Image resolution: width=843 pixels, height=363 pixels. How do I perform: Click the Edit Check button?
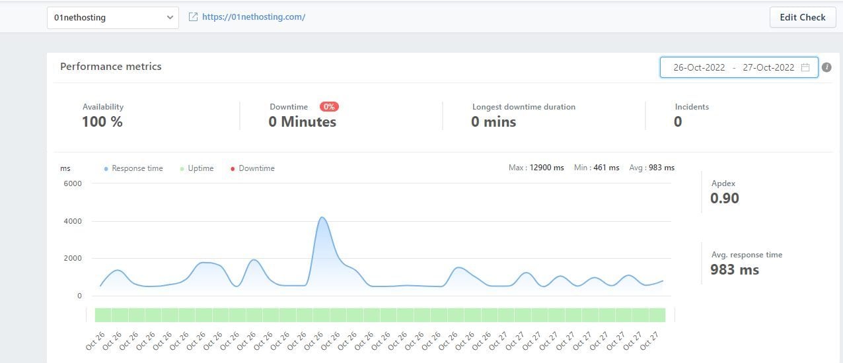803,17
